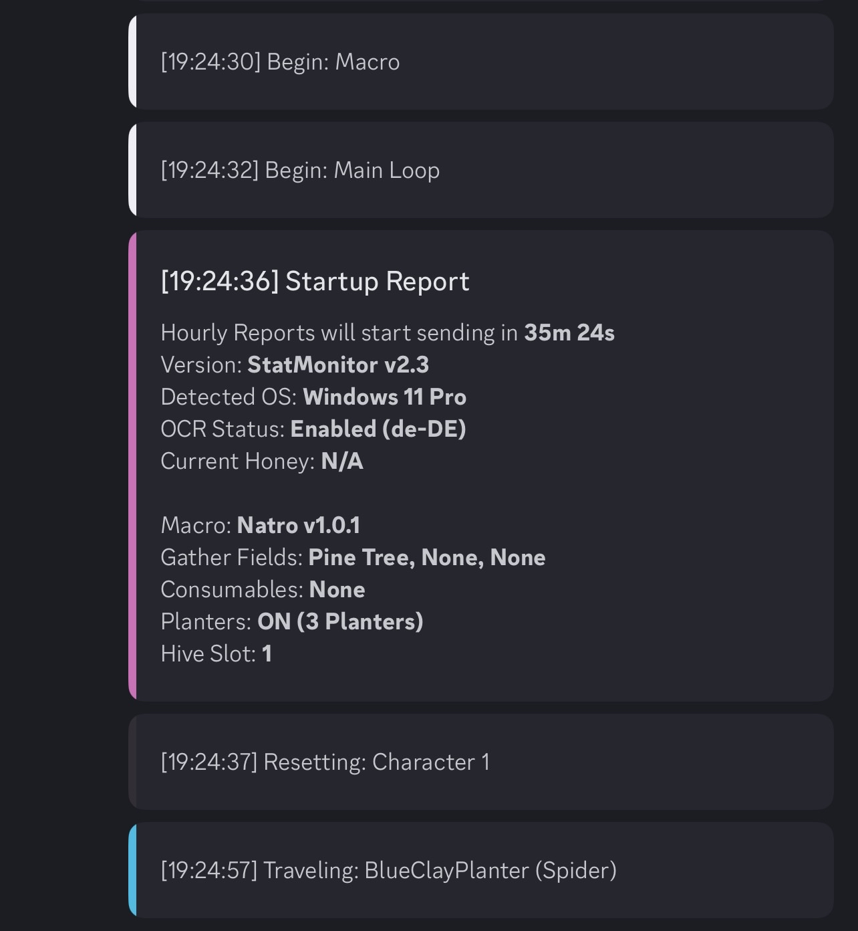Click the Gather Fields Pine Tree line

(x=353, y=558)
